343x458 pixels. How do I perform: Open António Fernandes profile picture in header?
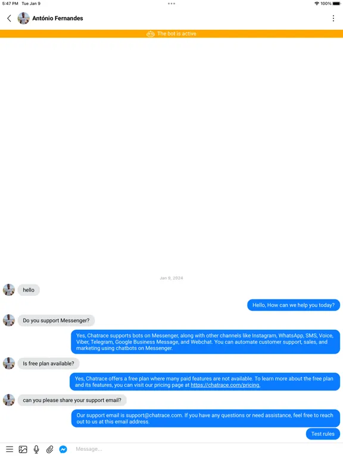click(24, 18)
